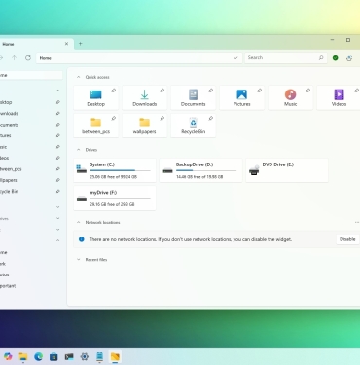Image resolution: width=360 pixels, height=365 pixels.
Task: Click the pin icon on the wallpapers card
Action: point(162,119)
